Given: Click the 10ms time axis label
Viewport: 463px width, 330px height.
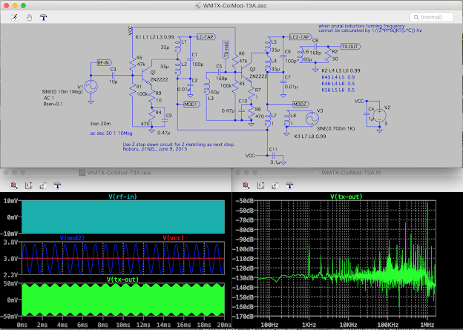Looking at the screenshot, I should pos(122,325).
